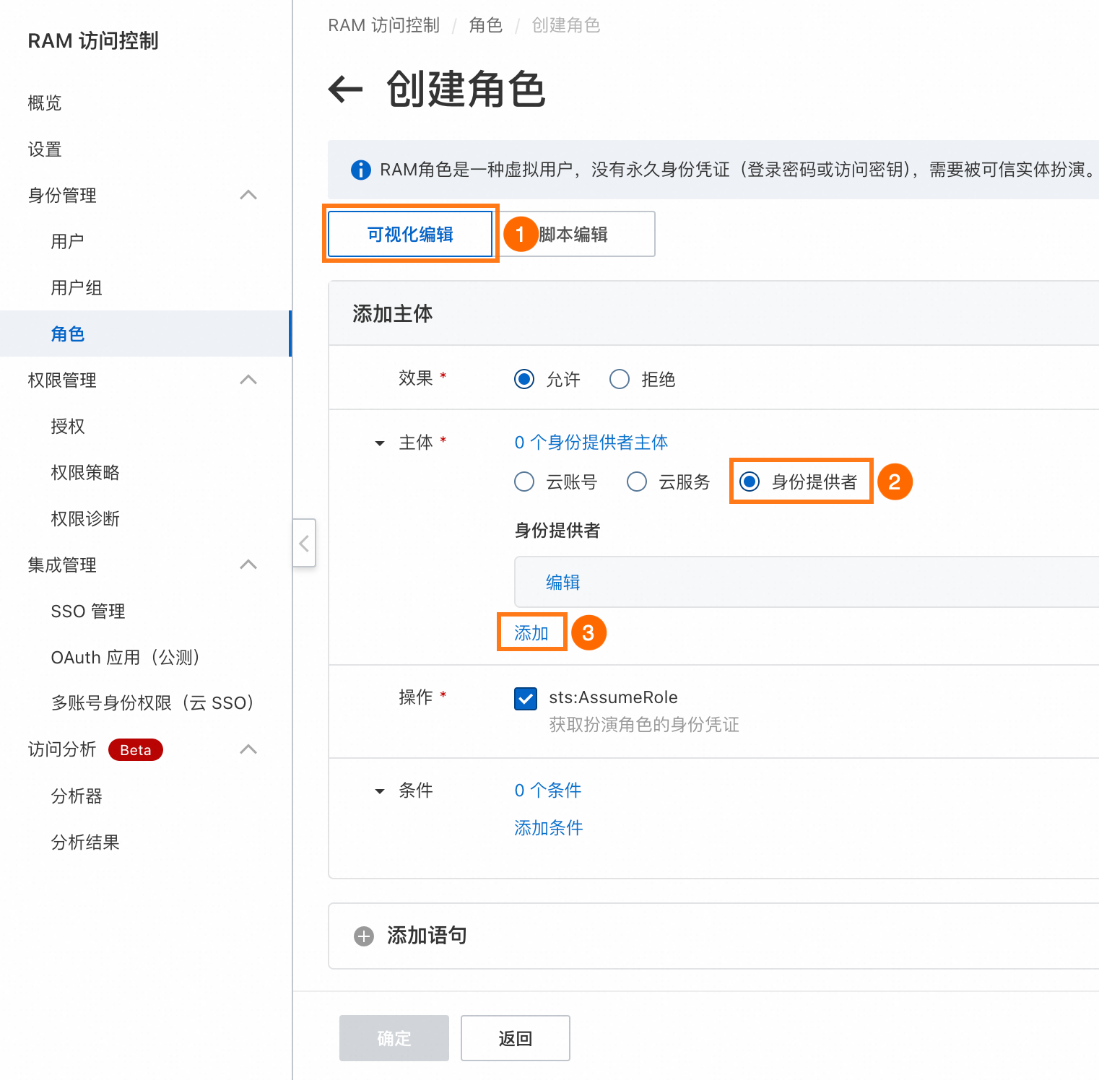1099x1080 pixels.
Task: Collapse the 主体 row triangle
Action: tap(380, 443)
